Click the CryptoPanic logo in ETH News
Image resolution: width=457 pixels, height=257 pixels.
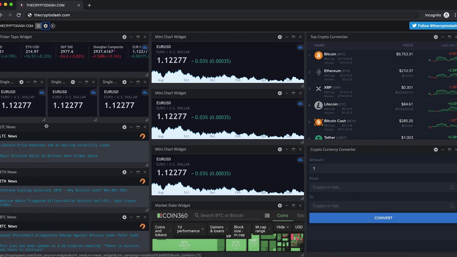[142, 181]
